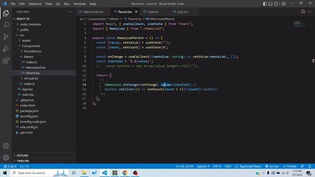Click the Prettier status bar item
This screenshot has height=177, width=315.
290,166
